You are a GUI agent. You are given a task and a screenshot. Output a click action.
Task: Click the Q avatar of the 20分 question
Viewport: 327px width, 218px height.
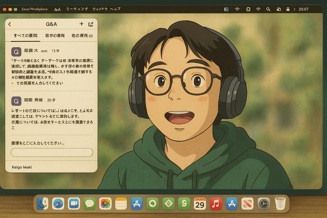click(16, 101)
